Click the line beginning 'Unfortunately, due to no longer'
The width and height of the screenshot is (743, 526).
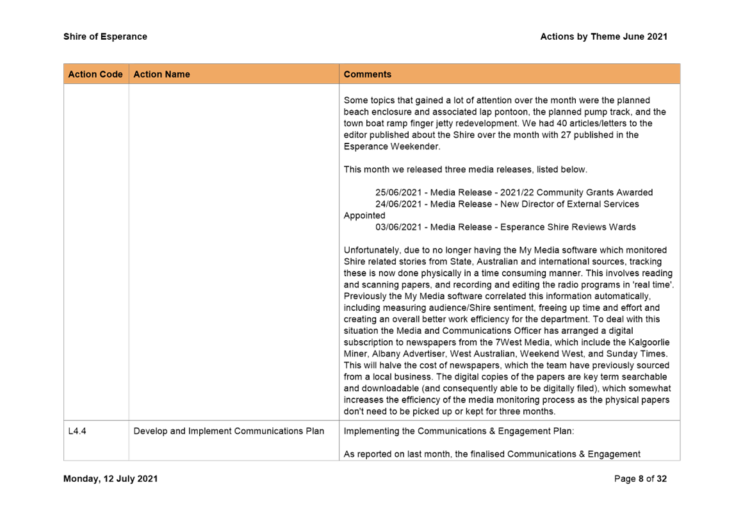pos(505,250)
